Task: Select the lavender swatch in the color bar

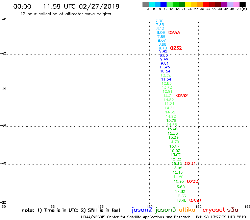Action: (x=230, y=4)
